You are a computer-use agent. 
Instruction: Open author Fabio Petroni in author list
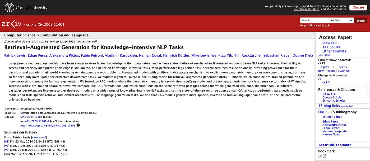point(92,55)
